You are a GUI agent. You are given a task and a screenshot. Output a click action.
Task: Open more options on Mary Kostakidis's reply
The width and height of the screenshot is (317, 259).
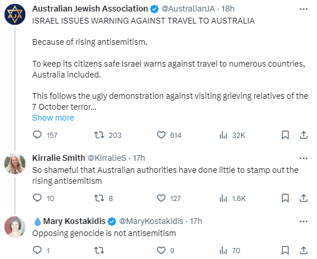pos(303,222)
